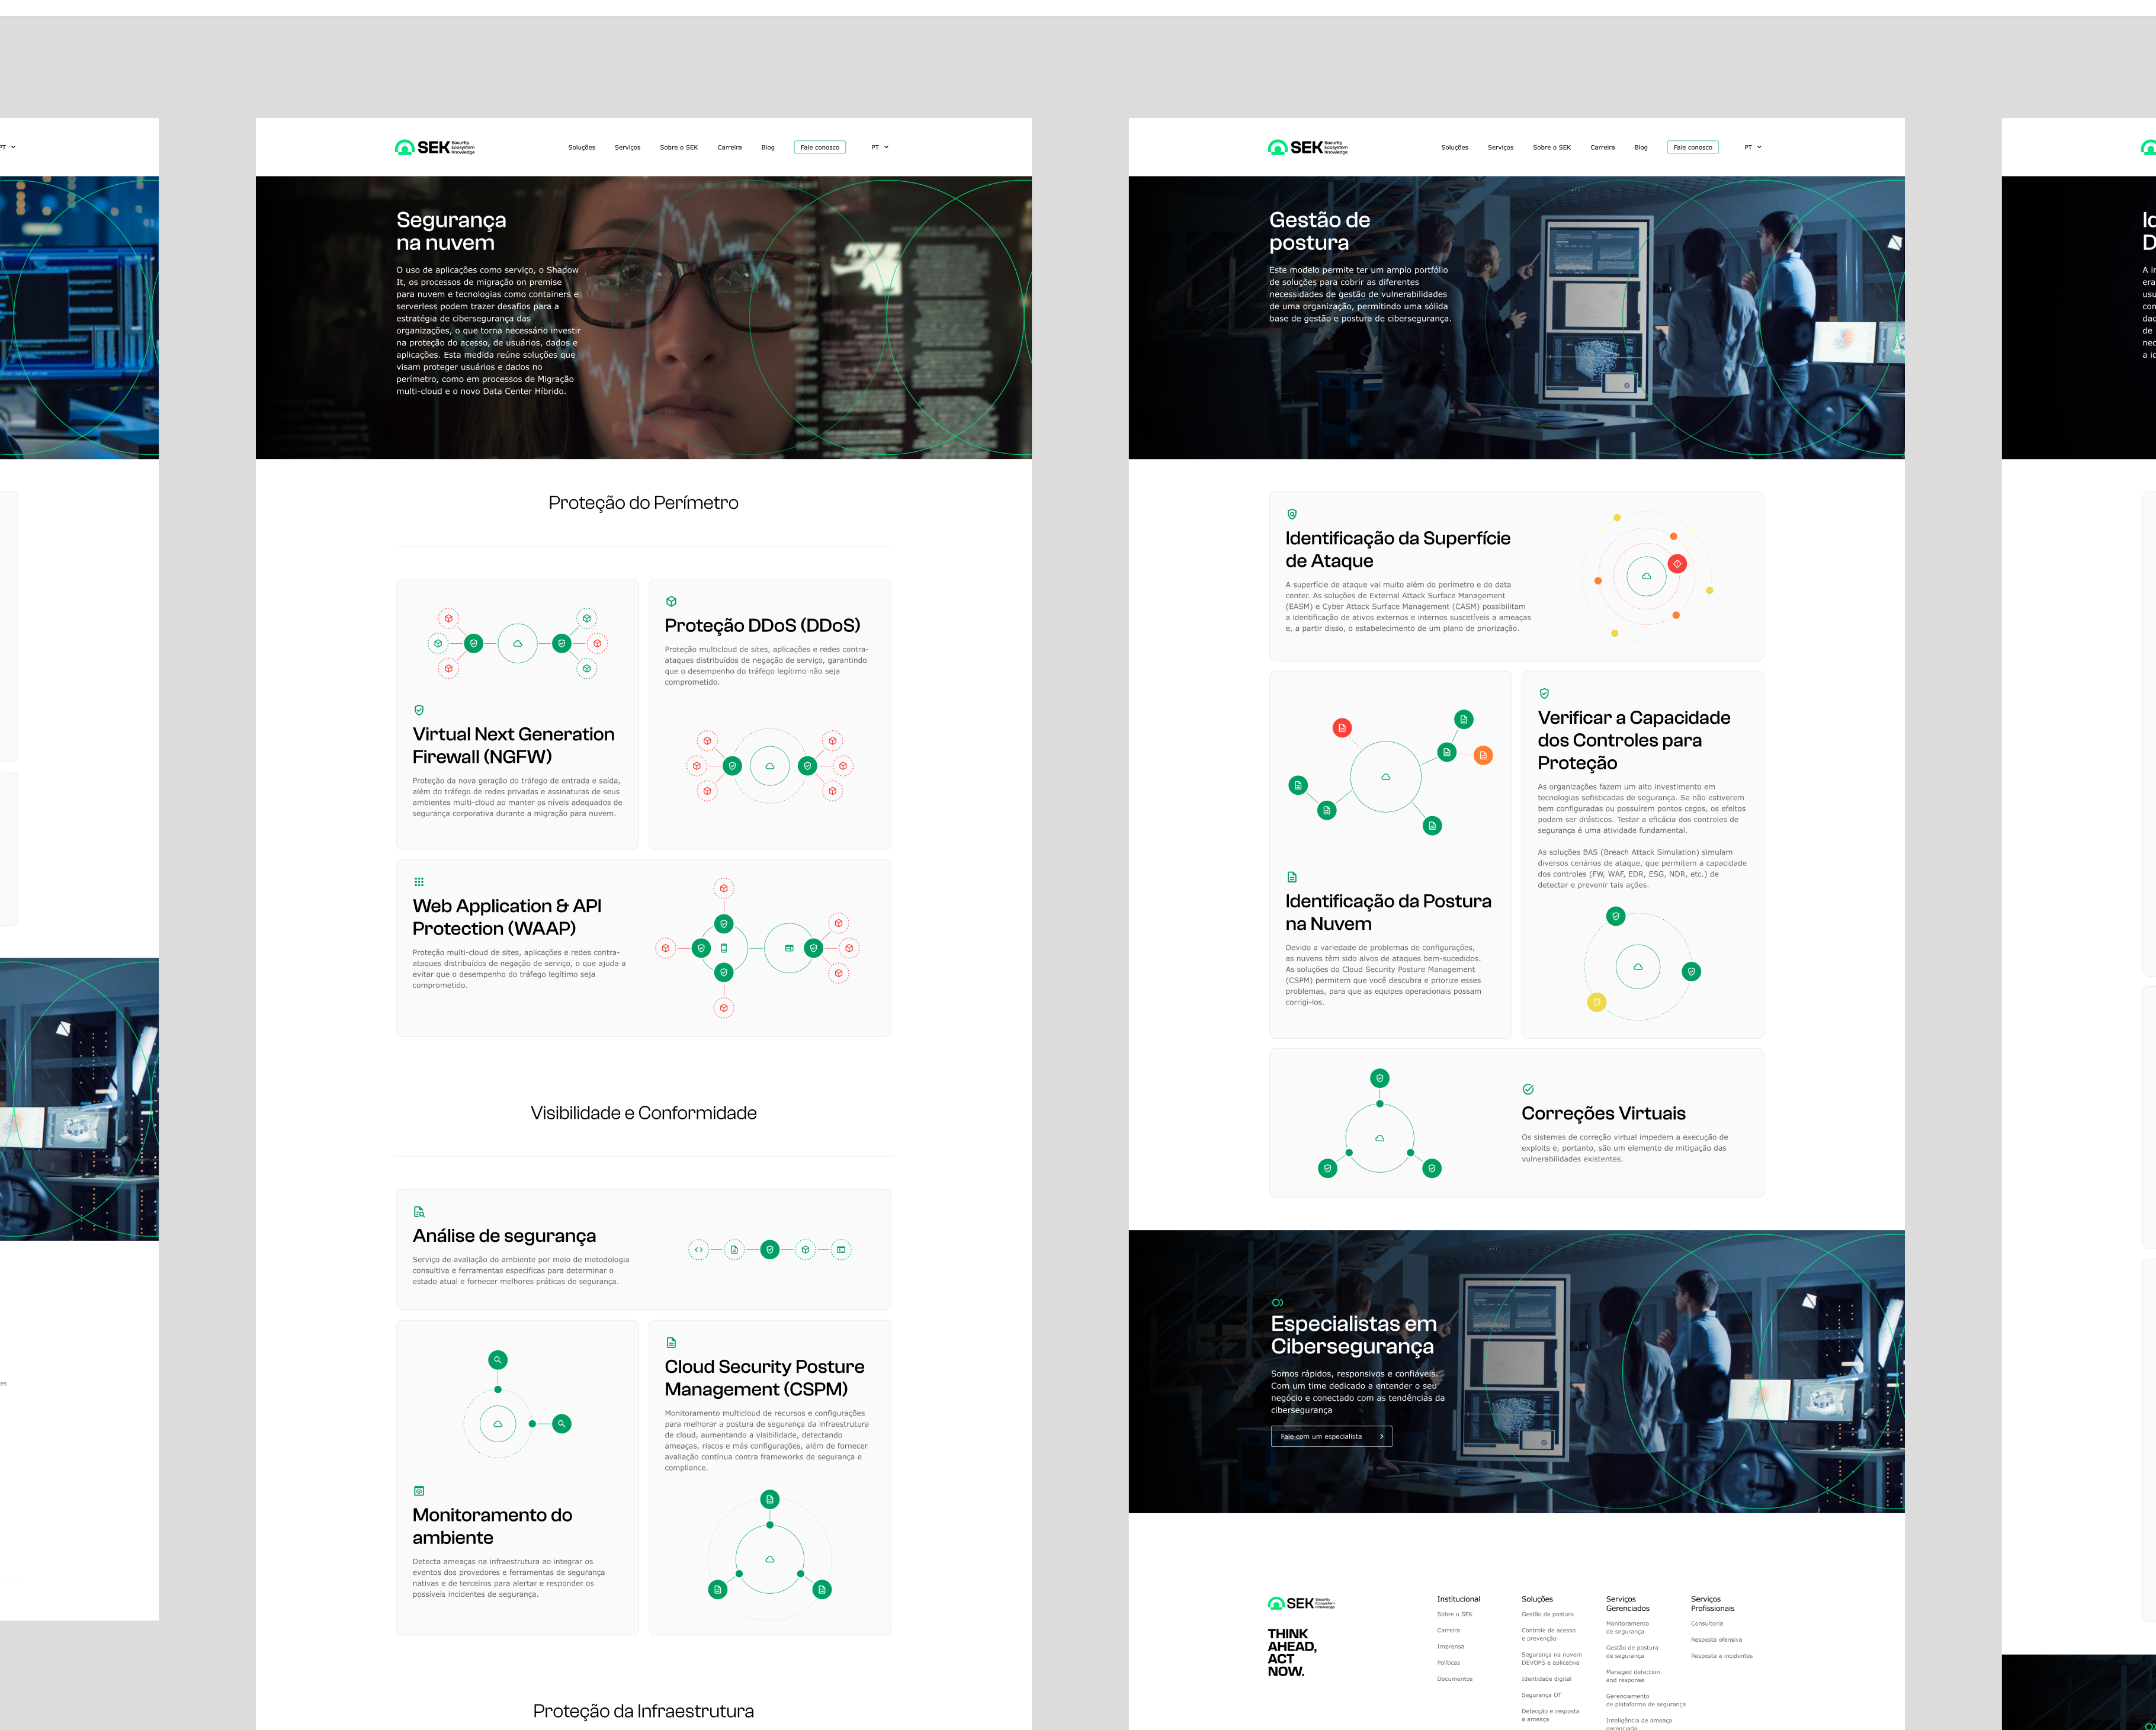Image resolution: width=2156 pixels, height=1730 pixels.
Task: Click document-search icon above Análise de segurança
Action: (419, 1212)
